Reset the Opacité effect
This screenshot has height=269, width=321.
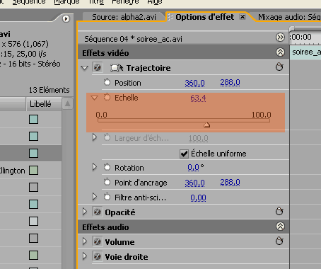[x=279, y=212]
